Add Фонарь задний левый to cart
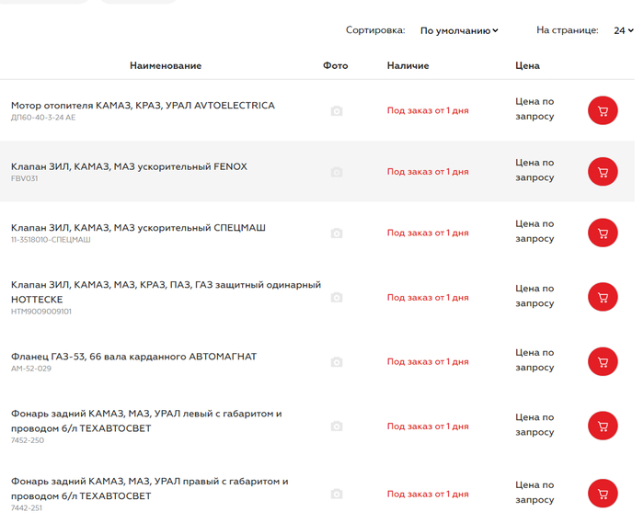Screen dimensions: 644x523 click(603, 426)
